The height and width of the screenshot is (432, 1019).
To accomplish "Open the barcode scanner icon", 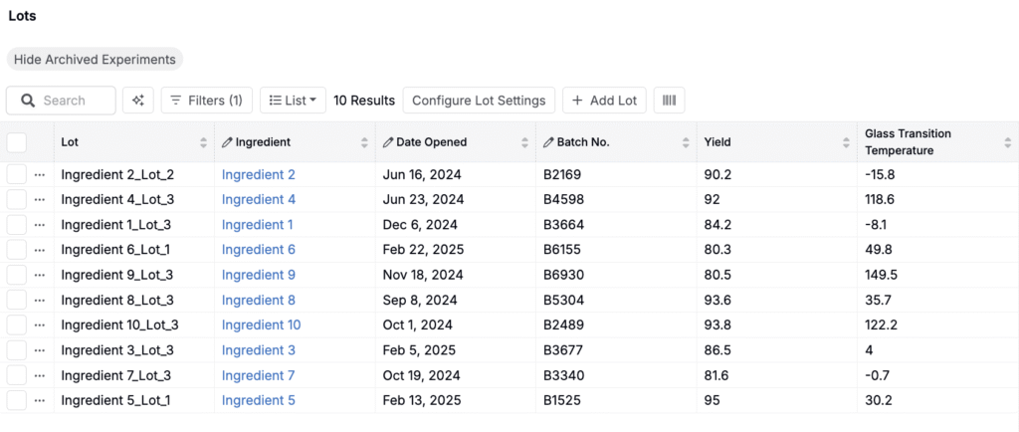I will click(x=669, y=101).
